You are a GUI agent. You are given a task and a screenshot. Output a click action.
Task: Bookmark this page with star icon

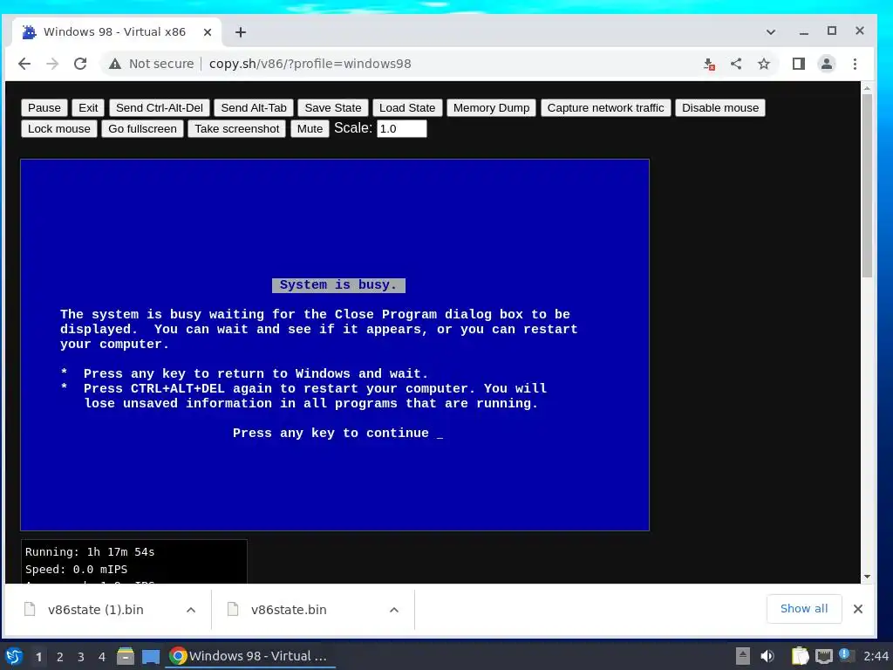[764, 64]
